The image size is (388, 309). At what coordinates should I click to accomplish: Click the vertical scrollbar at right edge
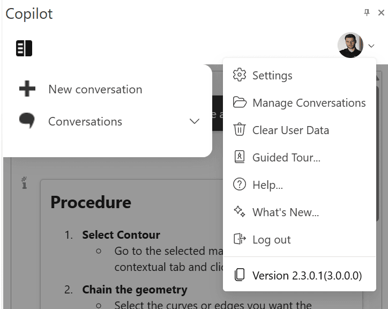pos(378,153)
